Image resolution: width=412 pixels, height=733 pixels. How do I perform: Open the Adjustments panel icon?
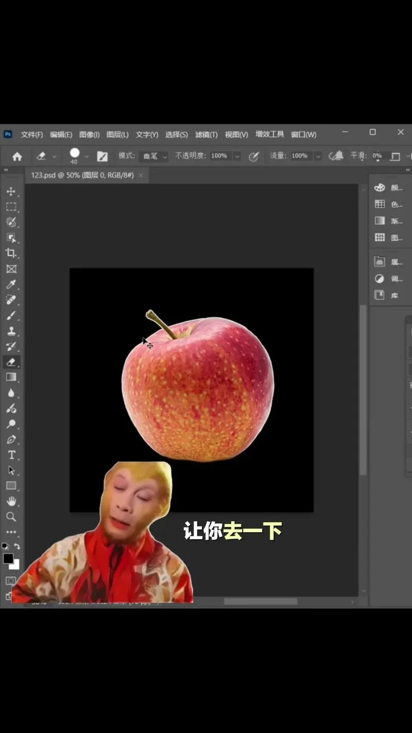pyautogui.click(x=380, y=278)
